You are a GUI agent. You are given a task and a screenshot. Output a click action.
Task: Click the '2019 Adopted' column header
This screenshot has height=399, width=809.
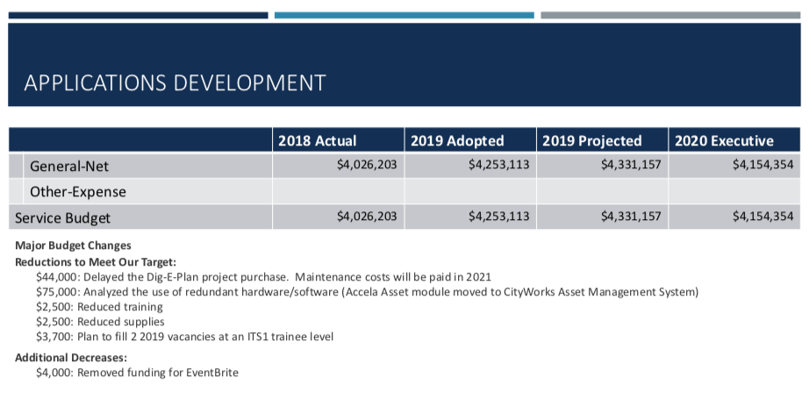457,140
